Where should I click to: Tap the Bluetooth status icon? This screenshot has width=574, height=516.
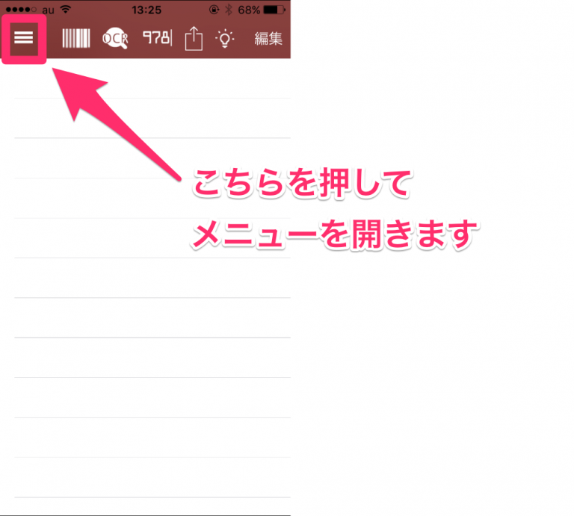click(x=229, y=10)
